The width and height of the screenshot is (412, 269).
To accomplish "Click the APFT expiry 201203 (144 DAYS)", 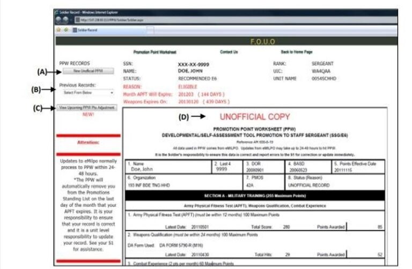I will [201, 94].
